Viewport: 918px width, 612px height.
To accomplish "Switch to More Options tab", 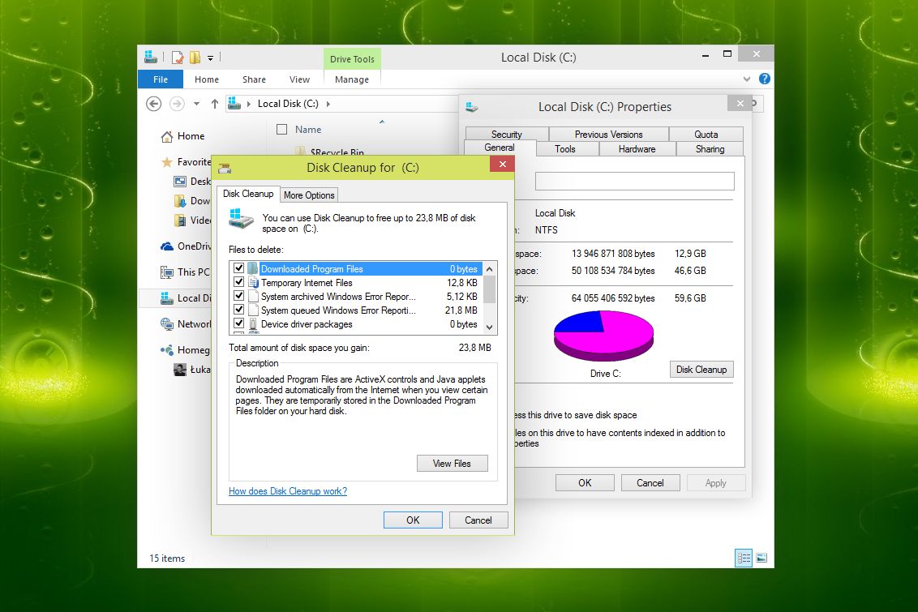I will (309, 195).
